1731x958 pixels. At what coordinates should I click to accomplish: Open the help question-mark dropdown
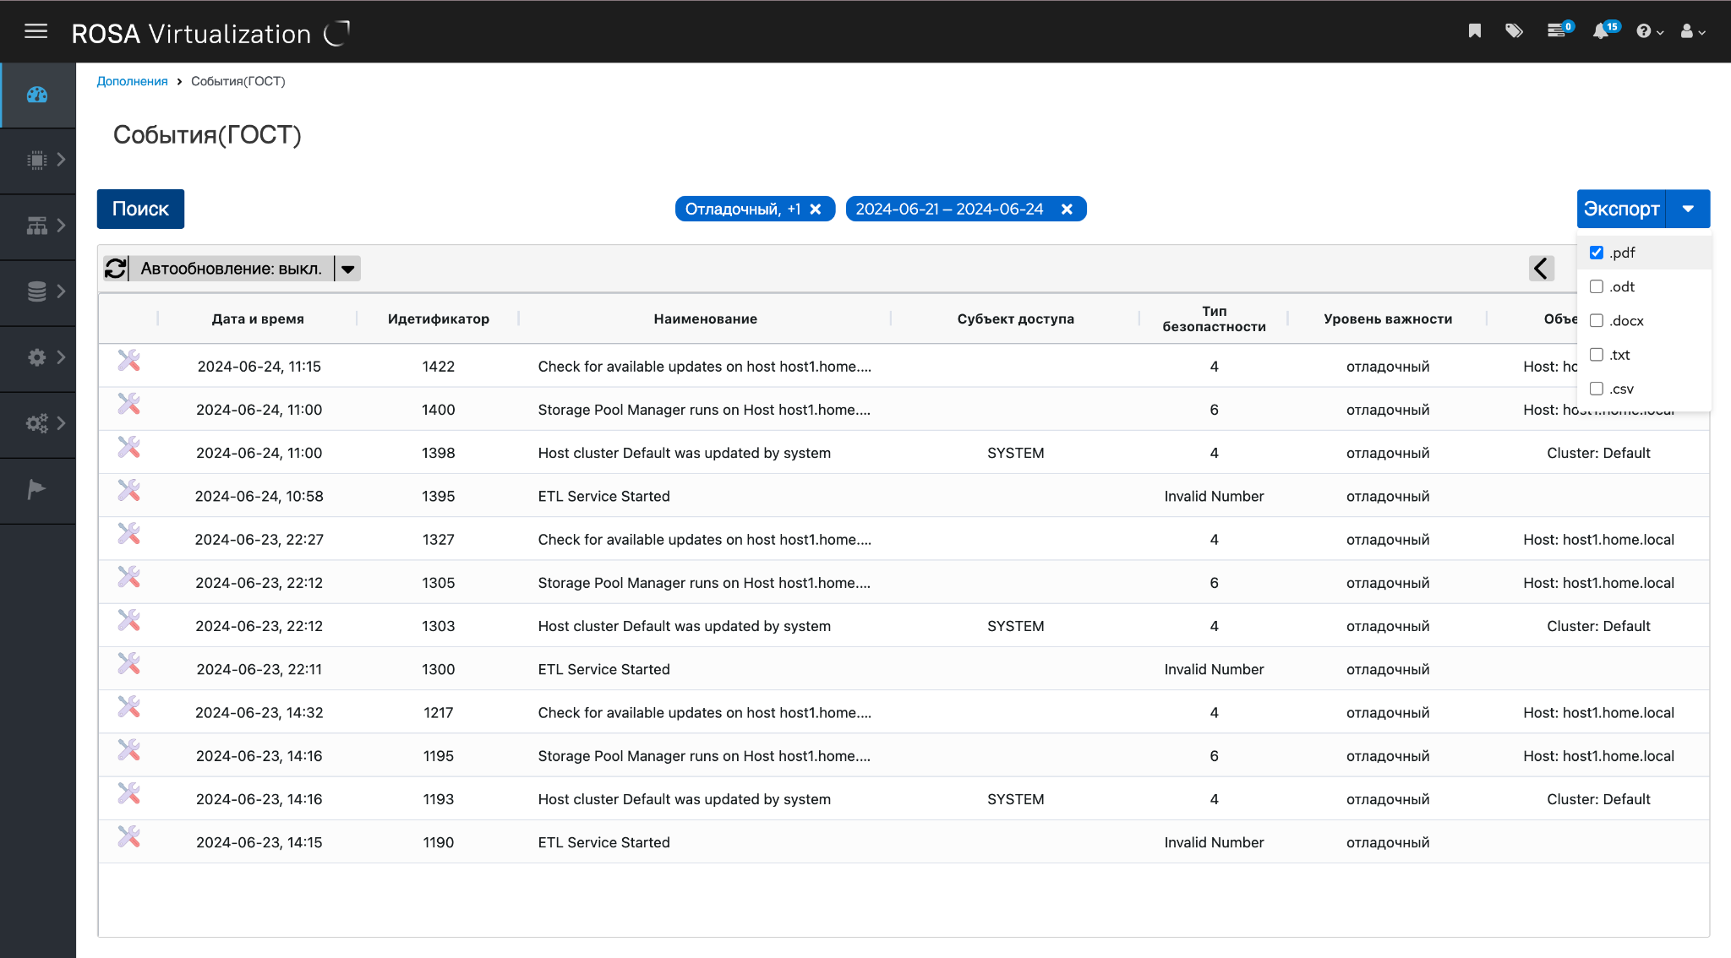pyautogui.click(x=1649, y=31)
